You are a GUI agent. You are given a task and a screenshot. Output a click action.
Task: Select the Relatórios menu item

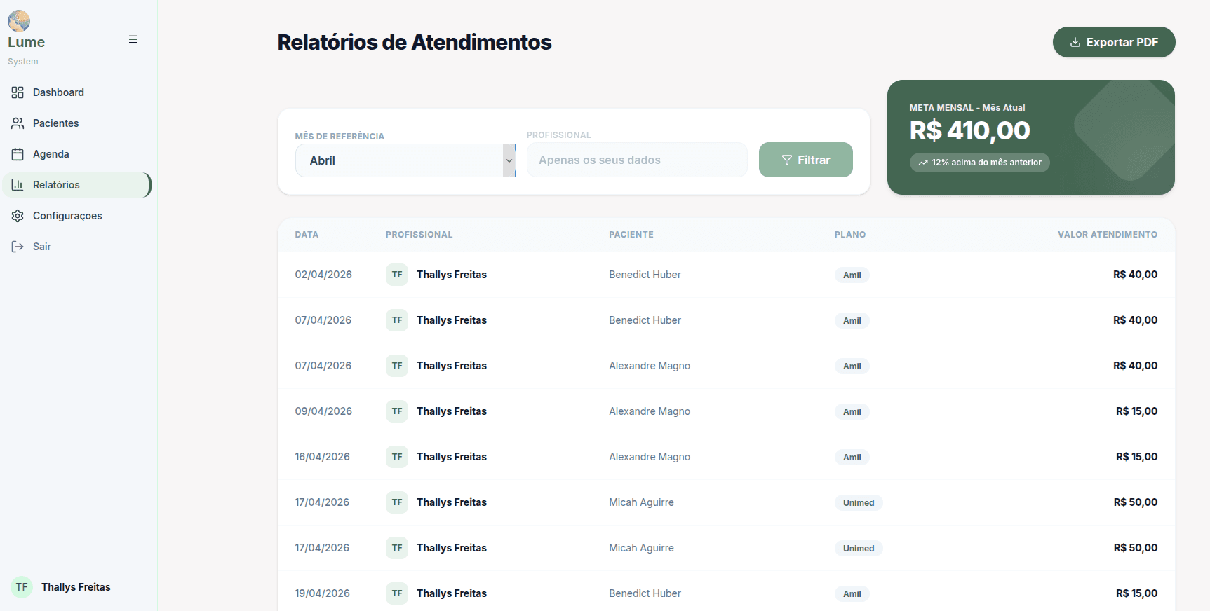[77, 185]
